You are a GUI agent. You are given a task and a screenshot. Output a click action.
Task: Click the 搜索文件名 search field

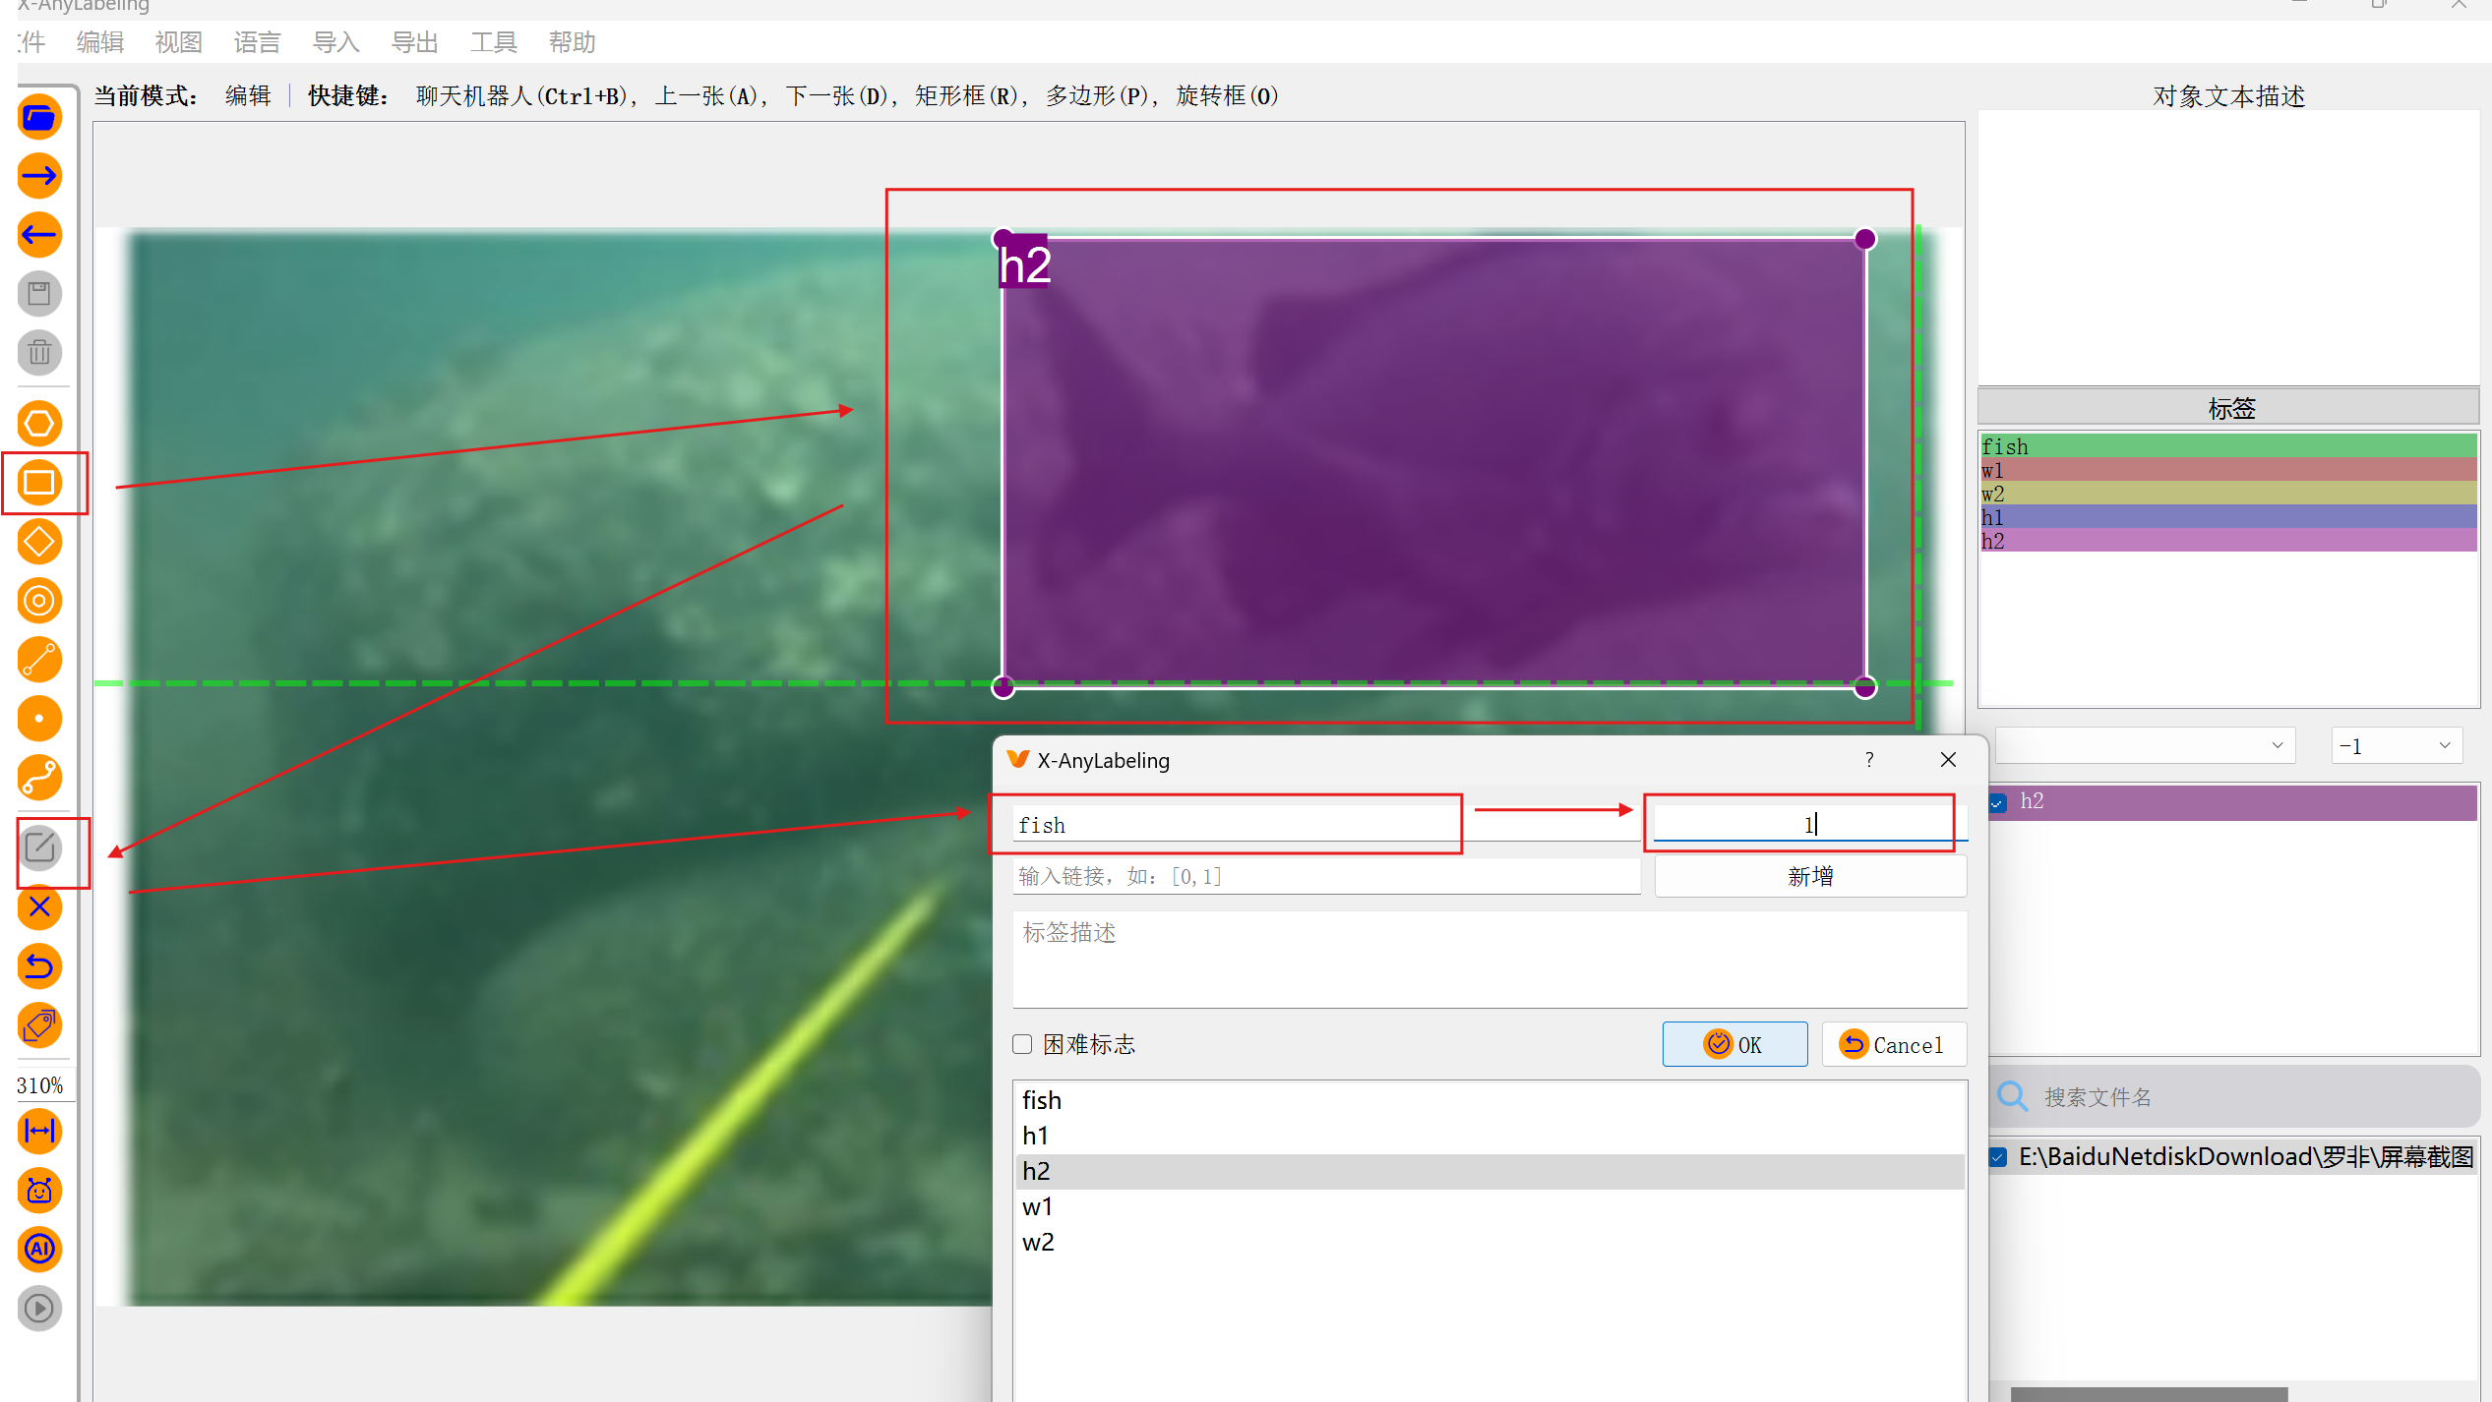click(2164, 1096)
